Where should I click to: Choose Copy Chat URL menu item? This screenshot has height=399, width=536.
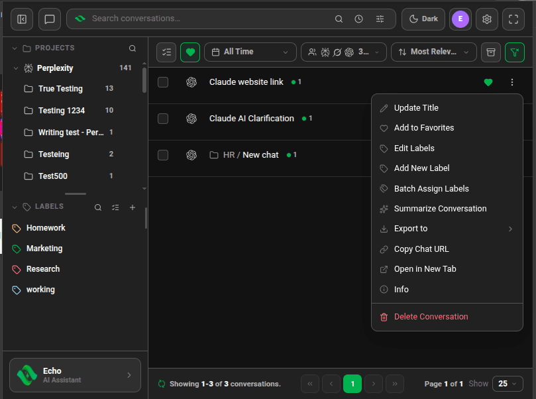click(447, 249)
